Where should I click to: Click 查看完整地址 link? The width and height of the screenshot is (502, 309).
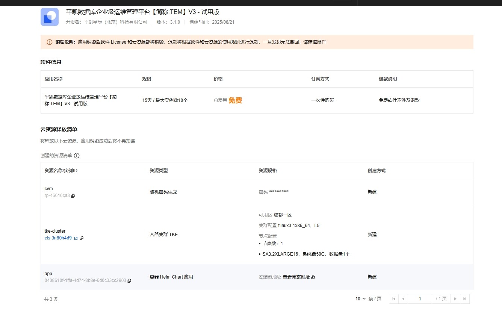(x=296, y=277)
